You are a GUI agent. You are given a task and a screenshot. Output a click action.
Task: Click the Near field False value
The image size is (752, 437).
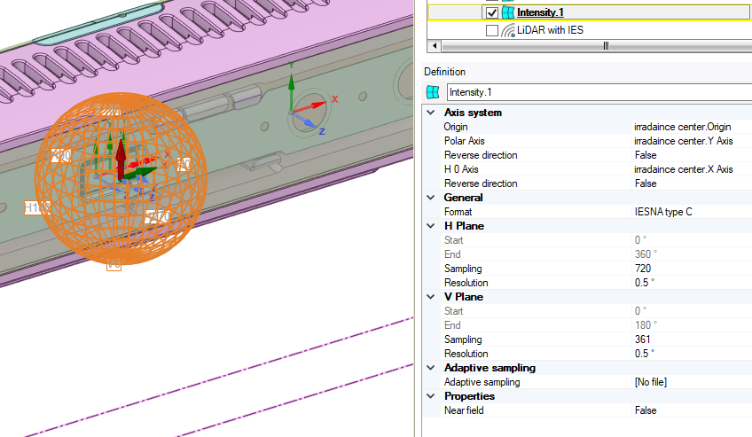(646, 410)
